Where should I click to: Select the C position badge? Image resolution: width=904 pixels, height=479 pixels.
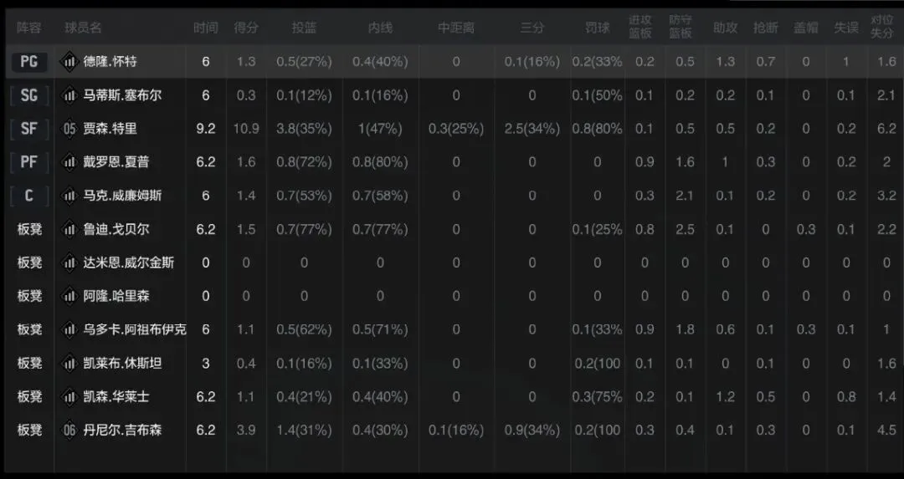click(x=29, y=196)
